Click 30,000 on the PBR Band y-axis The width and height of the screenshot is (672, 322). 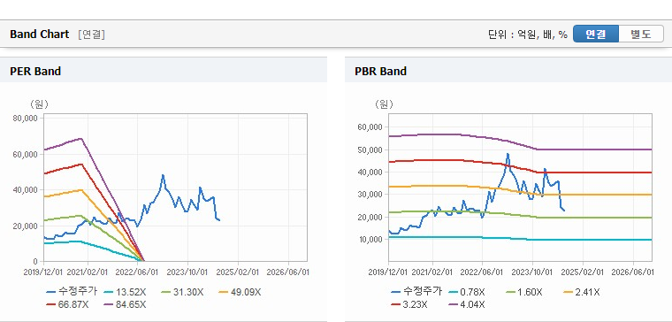[370, 195]
